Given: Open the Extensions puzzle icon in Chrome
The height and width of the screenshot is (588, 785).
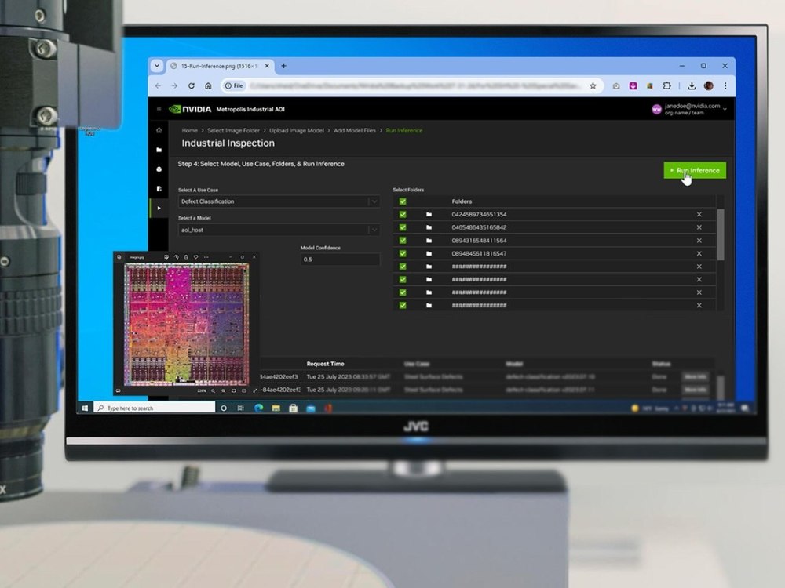Looking at the screenshot, I should [x=666, y=86].
